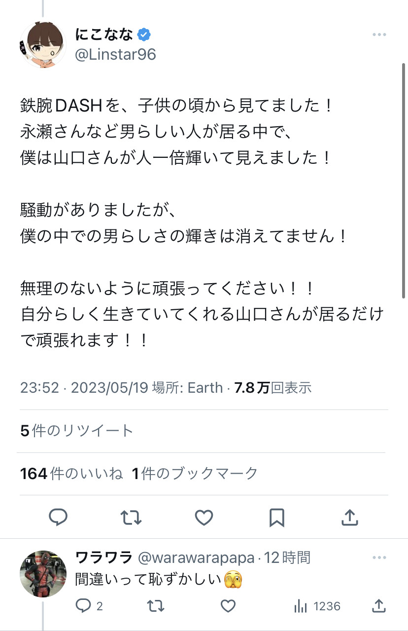Like ワラワラ's reply with the heart
408x631 pixels.
pos(228,606)
